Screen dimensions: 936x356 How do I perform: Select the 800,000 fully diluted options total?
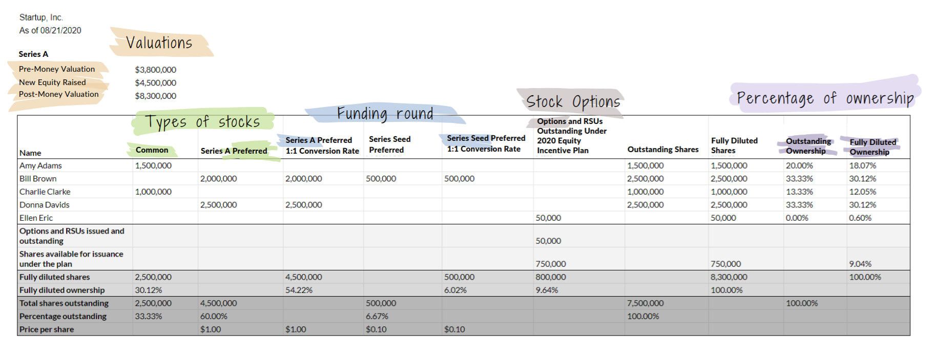(x=551, y=277)
